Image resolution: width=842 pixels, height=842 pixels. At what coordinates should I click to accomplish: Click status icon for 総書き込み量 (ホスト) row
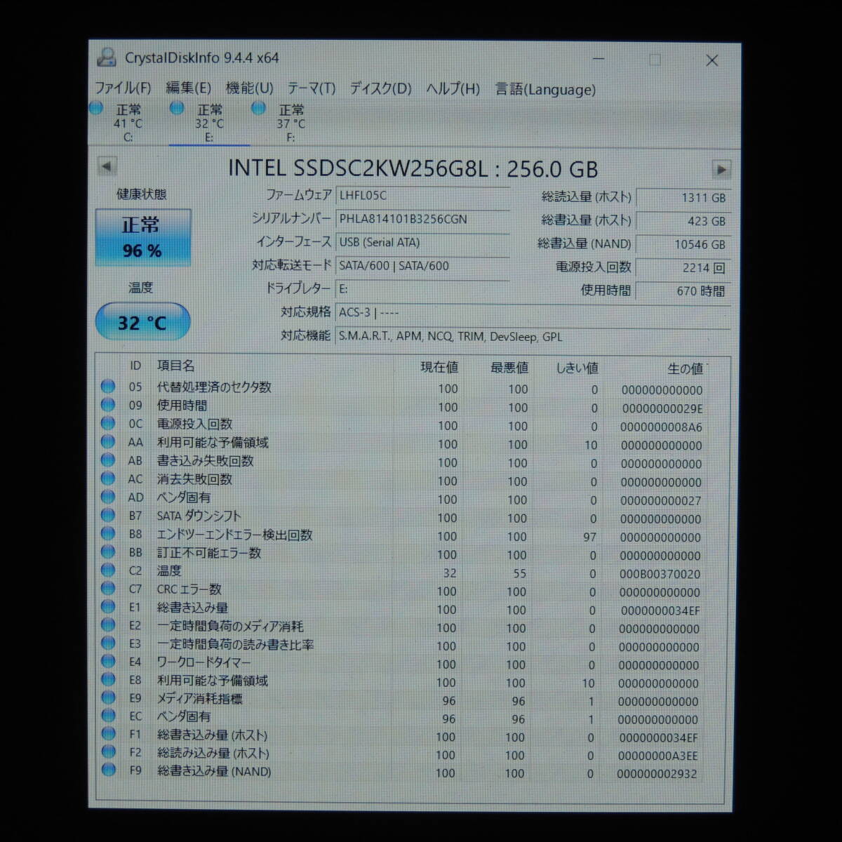[107, 734]
